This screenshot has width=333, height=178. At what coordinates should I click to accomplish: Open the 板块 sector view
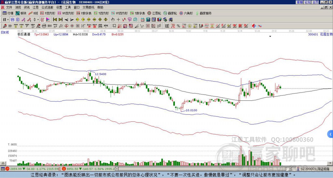coord(21,13)
